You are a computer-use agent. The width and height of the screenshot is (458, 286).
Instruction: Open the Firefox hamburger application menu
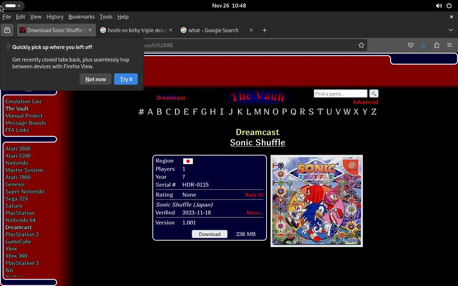coord(449,45)
